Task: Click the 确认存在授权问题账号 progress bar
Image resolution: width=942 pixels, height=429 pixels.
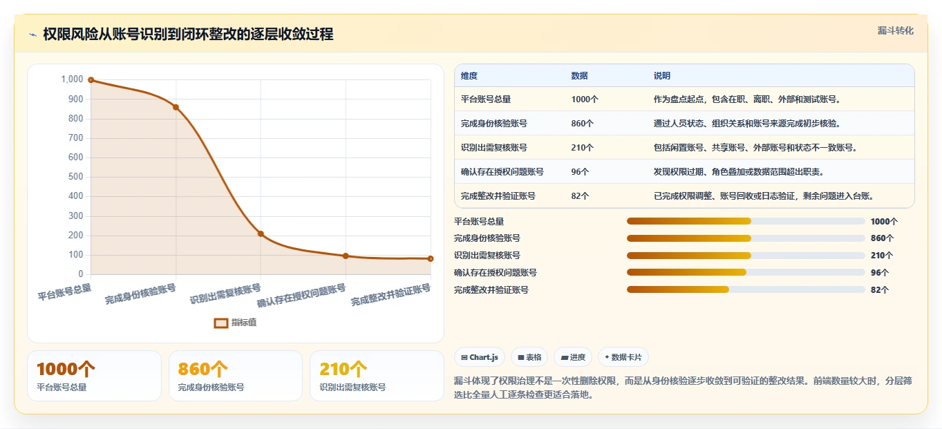Action: coord(746,272)
